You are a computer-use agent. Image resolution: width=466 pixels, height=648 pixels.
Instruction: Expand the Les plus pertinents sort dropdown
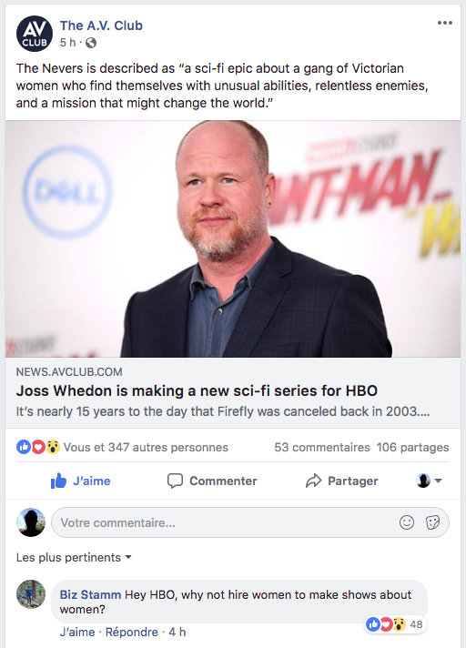[x=74, y=558]
